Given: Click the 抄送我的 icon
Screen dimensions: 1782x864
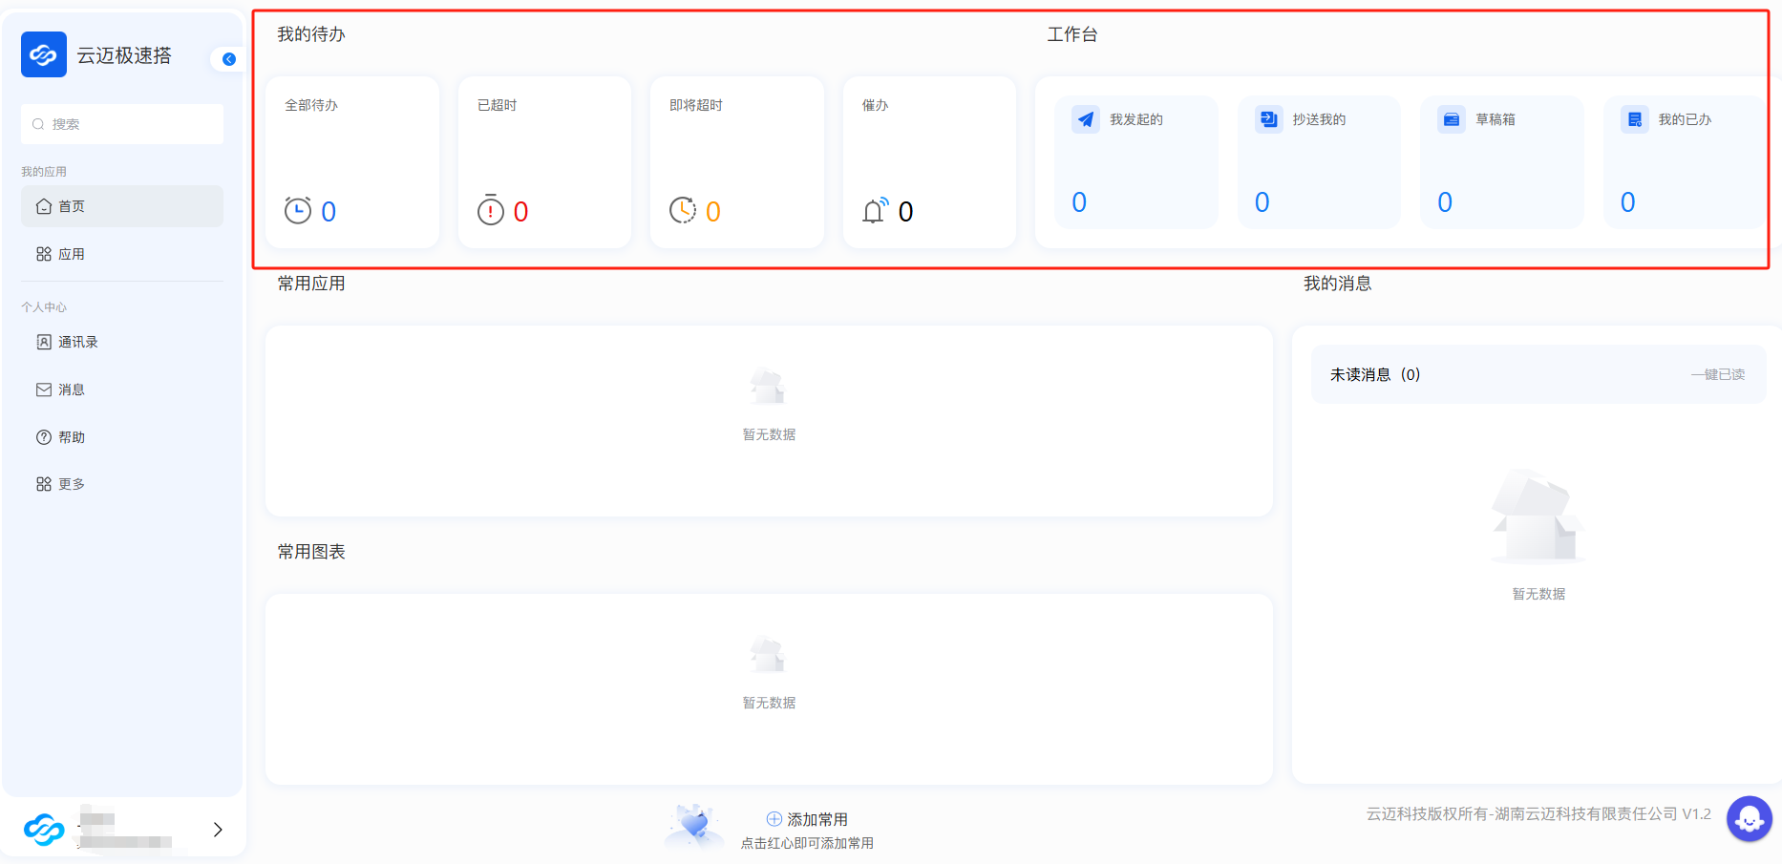Looking at the screenshot, I should pos(1268,119).
